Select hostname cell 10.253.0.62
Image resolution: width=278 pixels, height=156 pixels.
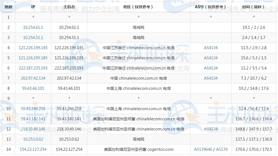click(x=69, y=139)
